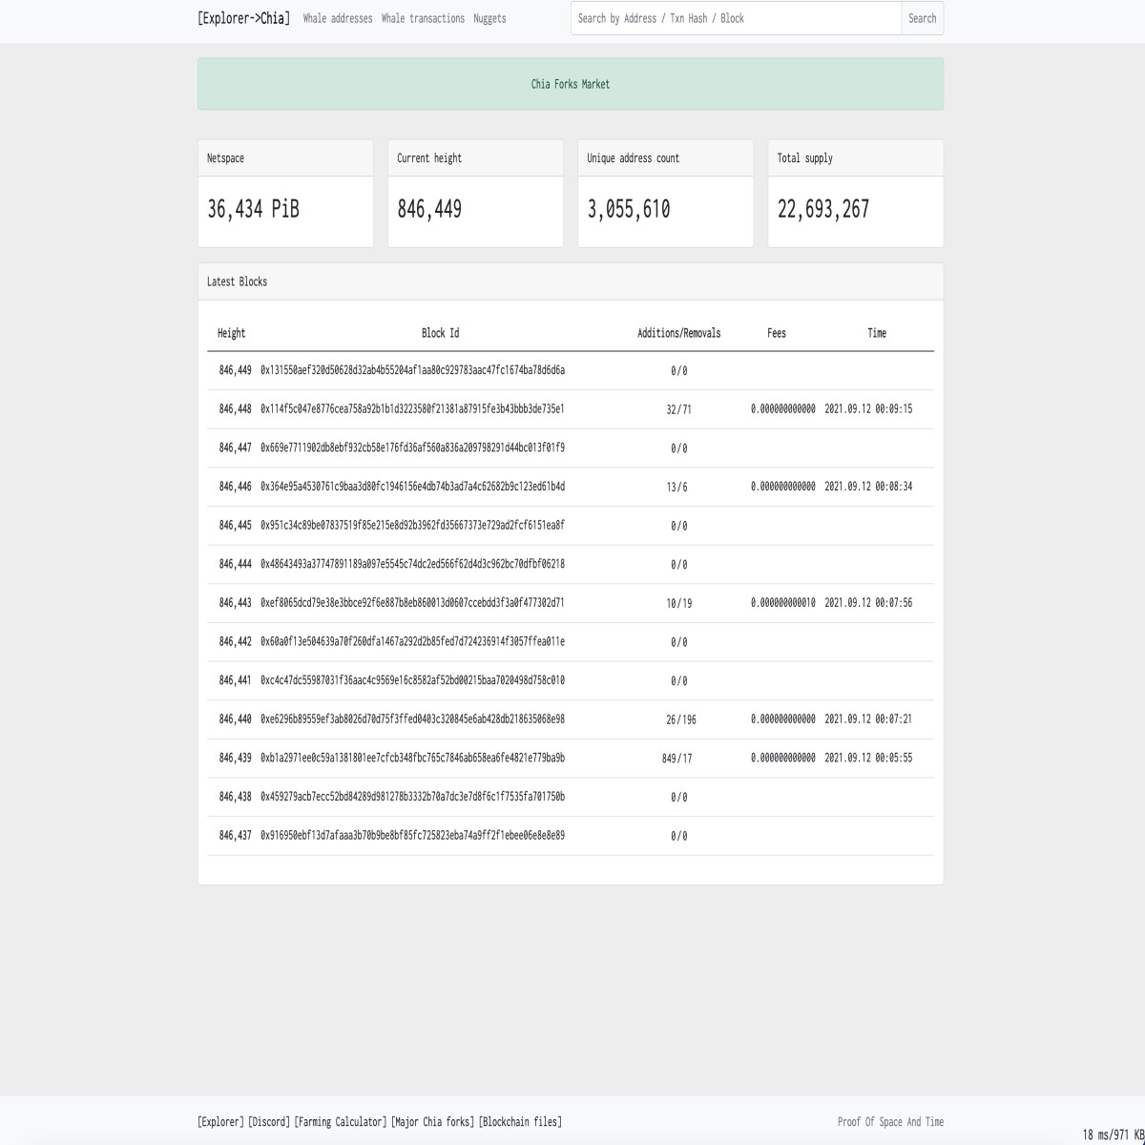
Task: Open block 846,449 by its height
Action: coord(235,370)
